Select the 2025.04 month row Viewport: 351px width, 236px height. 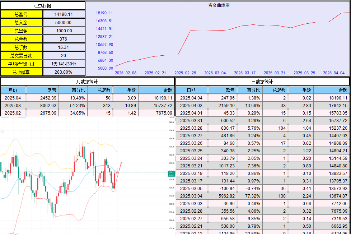point(88,98)
